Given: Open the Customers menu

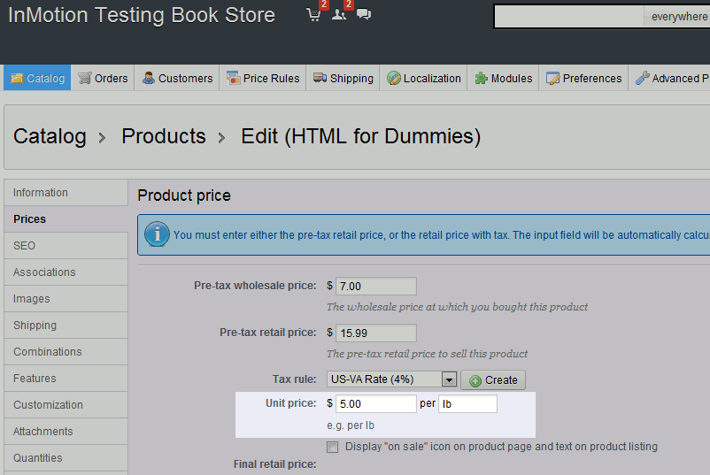Looking at the screenshot, I should click(177, 78).
